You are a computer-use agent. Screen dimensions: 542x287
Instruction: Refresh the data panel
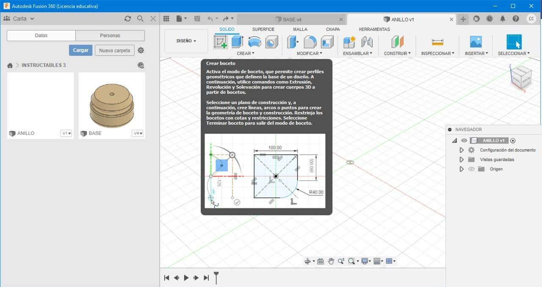tap(127, 19)
